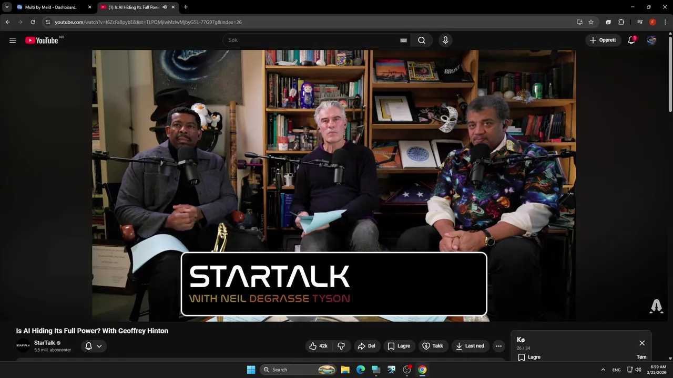This screenshot has width=673, height=378.
Task: Open the StarTalk channel avatar
Action: pos(23,345)
